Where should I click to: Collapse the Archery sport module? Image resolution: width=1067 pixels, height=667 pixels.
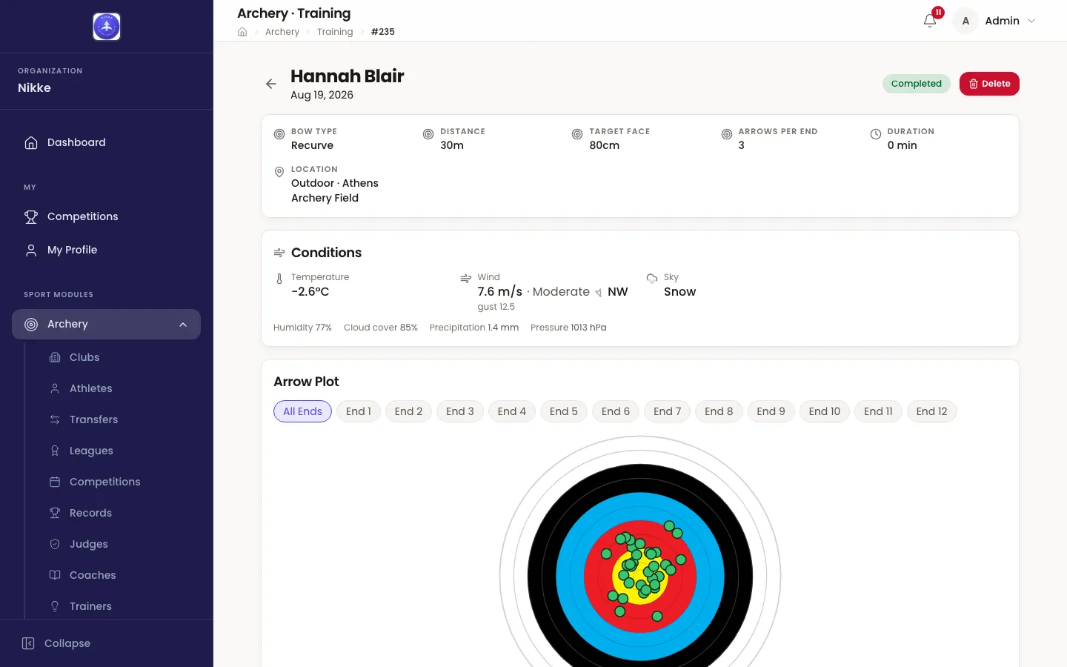[x=107, y=324]
